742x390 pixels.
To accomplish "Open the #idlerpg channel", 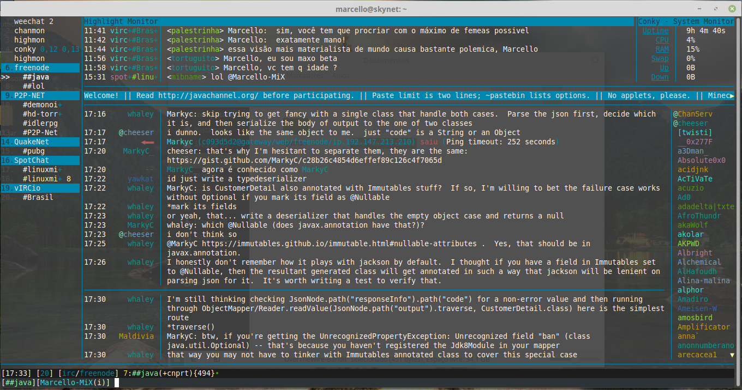I will [x=40, y=123].
